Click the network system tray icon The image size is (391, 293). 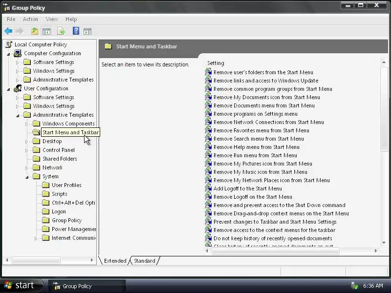pos(354,286)
